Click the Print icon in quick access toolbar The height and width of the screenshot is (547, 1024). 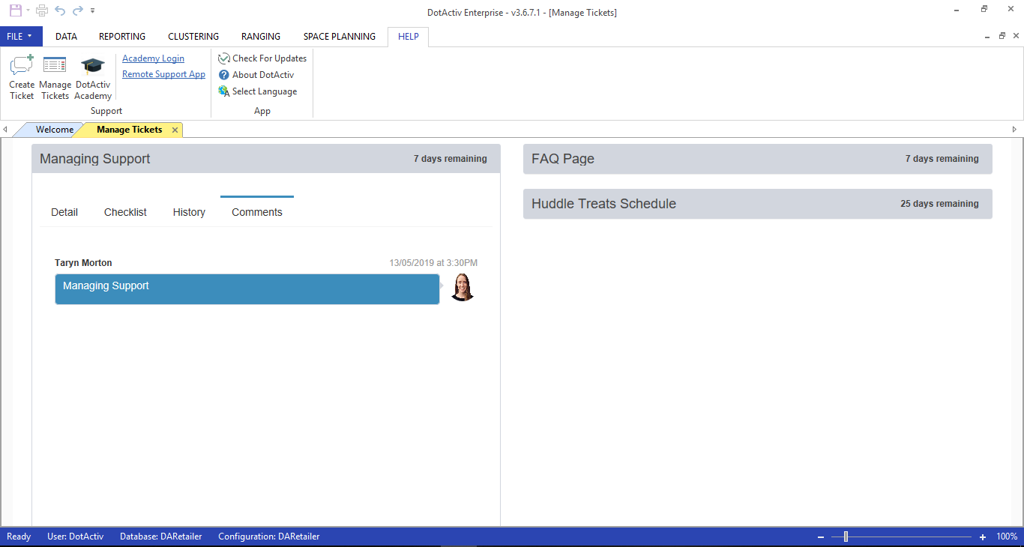(x=42, y=10)
